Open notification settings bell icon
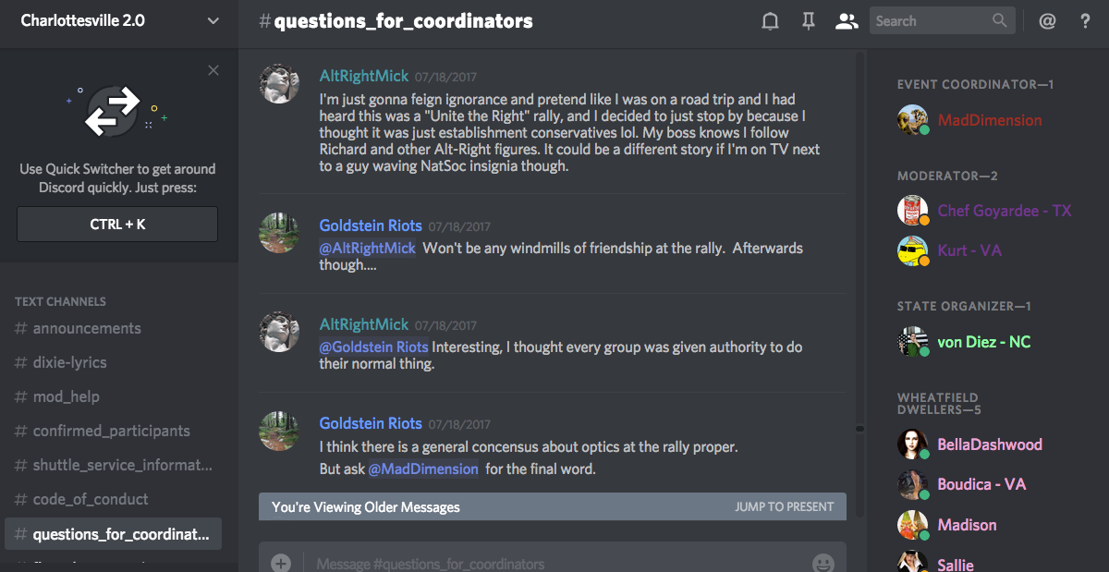Screen dimensions: 1109x572 pyautogui.click(x=770, y=21)
